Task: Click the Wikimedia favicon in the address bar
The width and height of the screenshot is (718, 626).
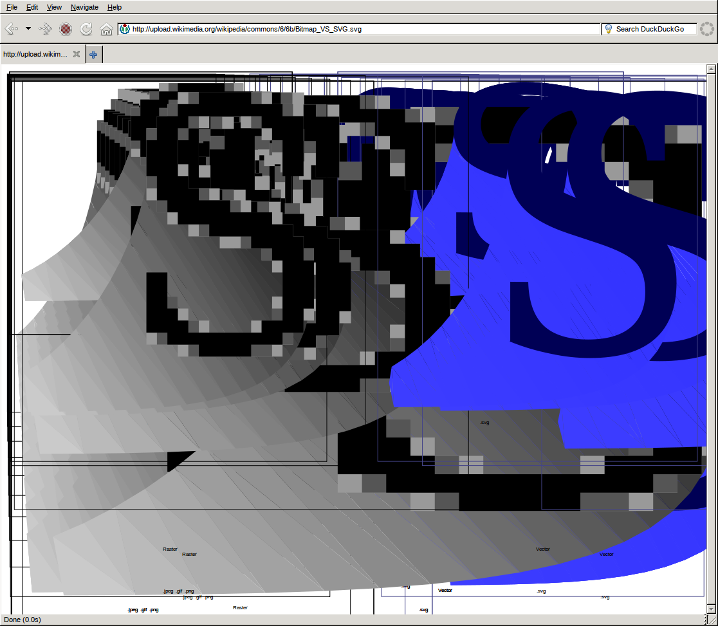Action: [125, 29]
